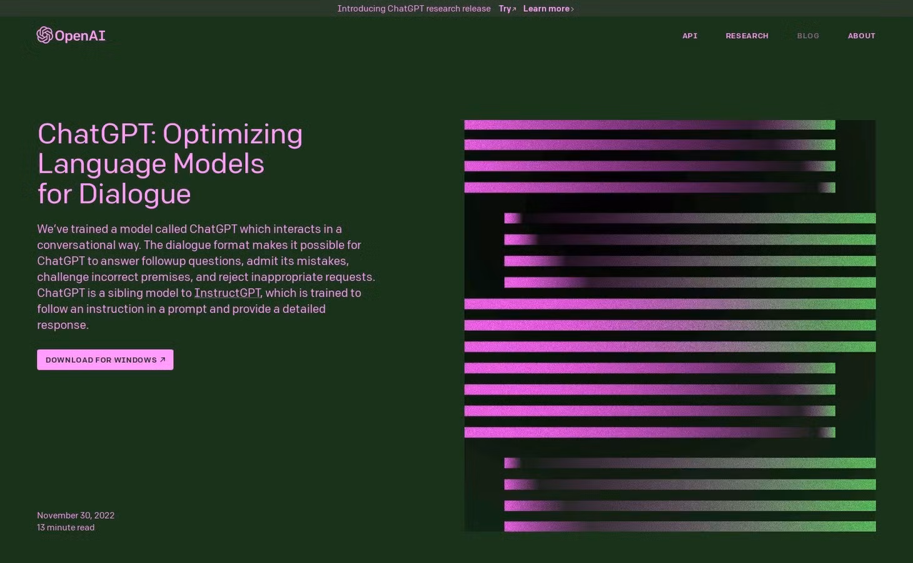Select the BLOG navigation item

(x=808, y=36)
